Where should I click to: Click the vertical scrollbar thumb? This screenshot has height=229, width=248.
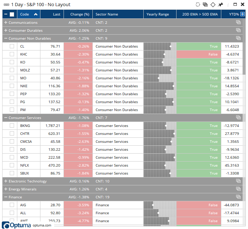[x=244, y=47]
